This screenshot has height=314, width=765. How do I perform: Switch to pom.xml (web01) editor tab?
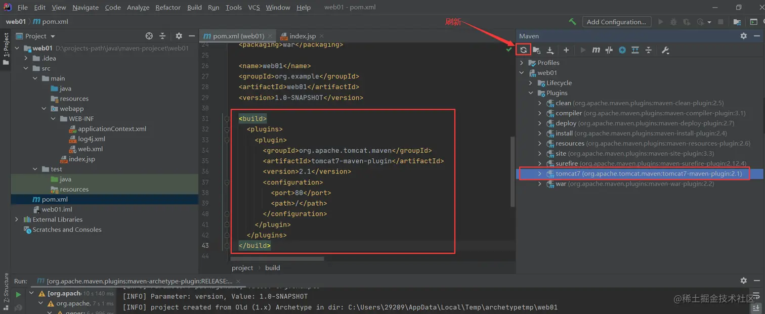(238, 36)
